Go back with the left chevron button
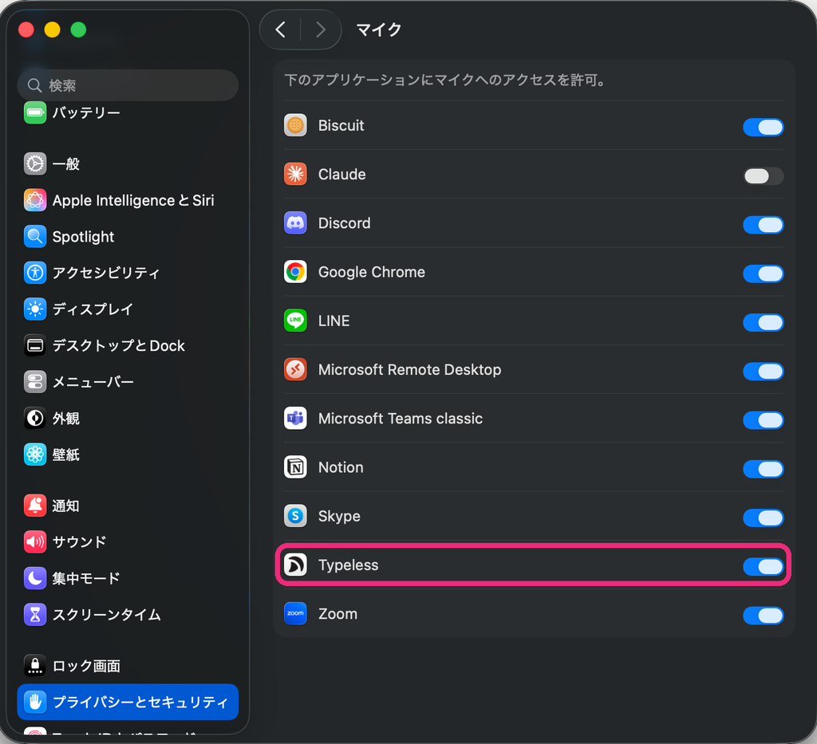 click(x=280, y=30)
